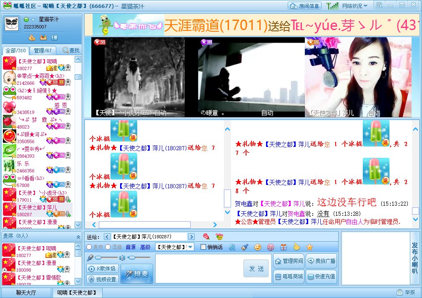Click the star icon in chat toolbar

pyautogui.click(x=309, y=247)
